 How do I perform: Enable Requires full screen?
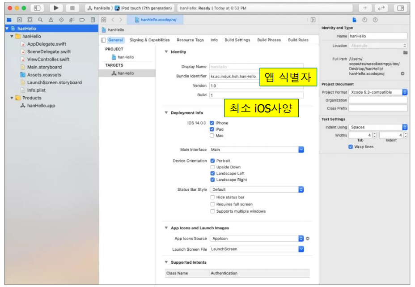pos(212,204)
